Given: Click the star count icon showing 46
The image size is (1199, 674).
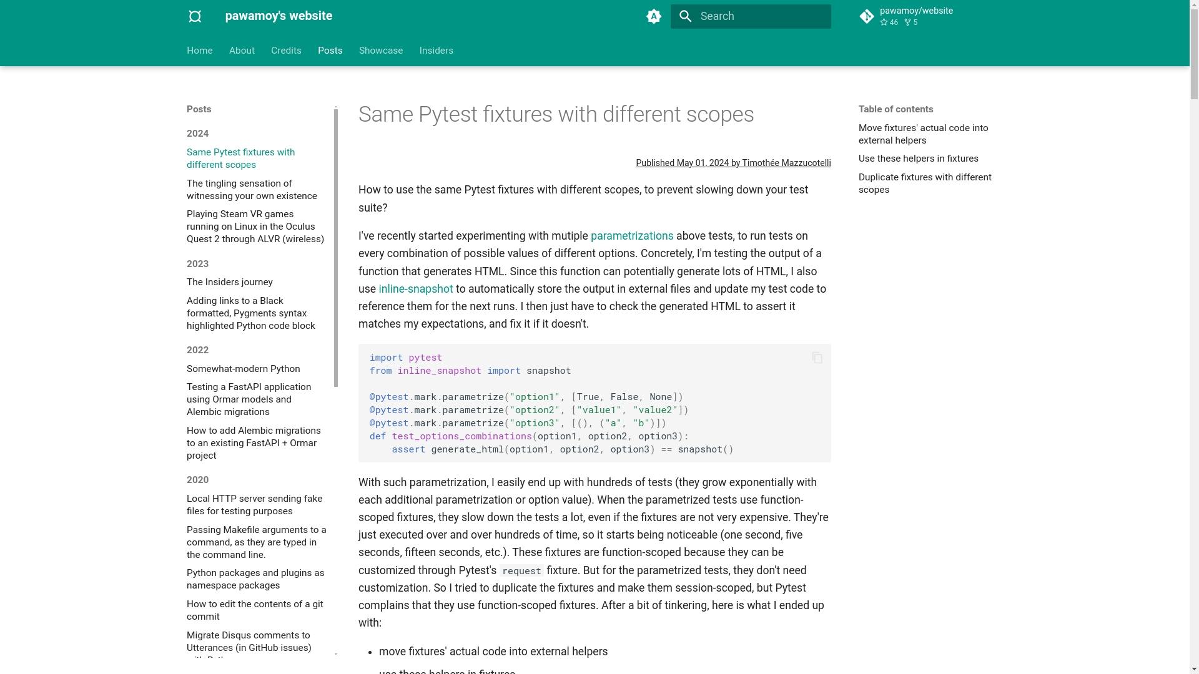Looking at the screenshot, I should pyautogui.click(x=884, y=22).
